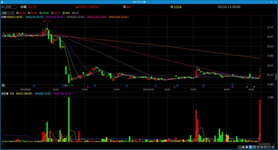Click the refresh circle icon
Image resolution: width=278 pixels, height=150 pixels.
click(x=265, y=147)
